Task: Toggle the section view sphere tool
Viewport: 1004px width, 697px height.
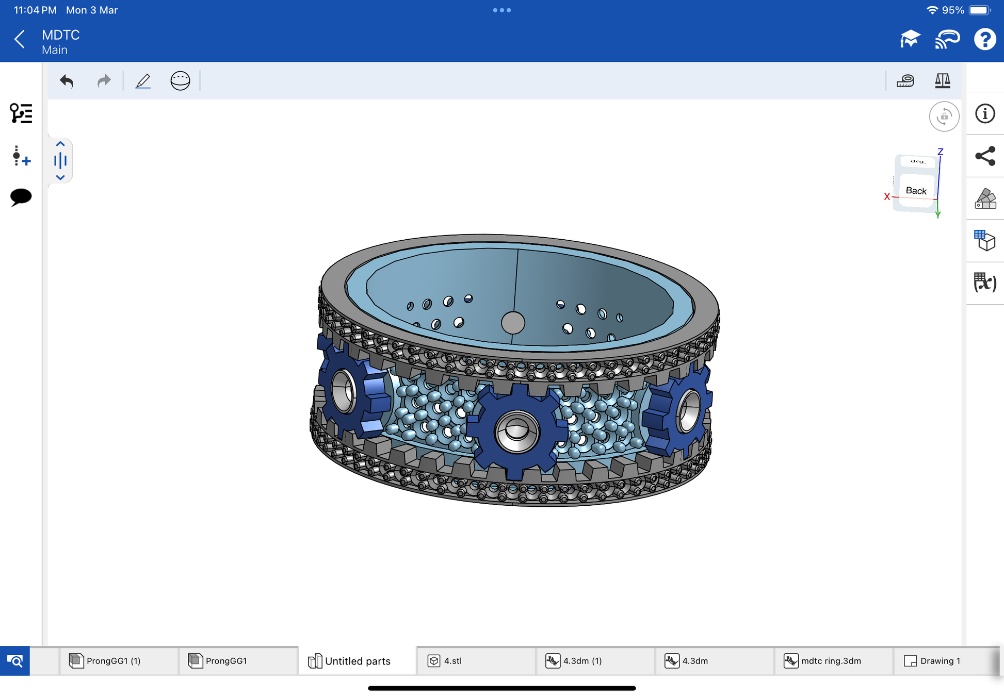Action: click(180, 81)
